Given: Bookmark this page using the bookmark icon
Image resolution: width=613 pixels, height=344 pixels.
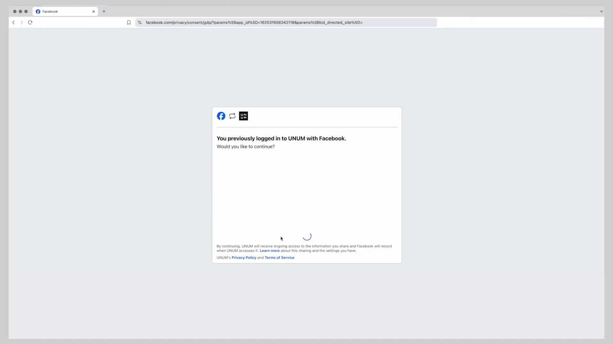Looking at the screenshot, I should coord(129,22).
